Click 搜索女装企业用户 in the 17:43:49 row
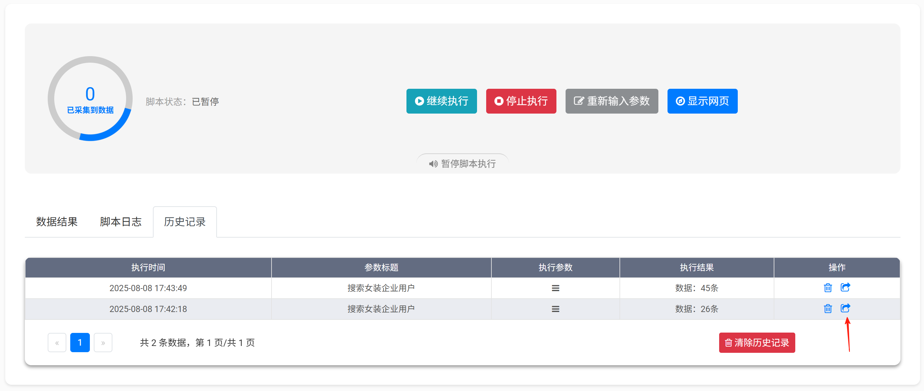This screenshot has width=924, height=391. pyautogui.click(x=381, y=288)
